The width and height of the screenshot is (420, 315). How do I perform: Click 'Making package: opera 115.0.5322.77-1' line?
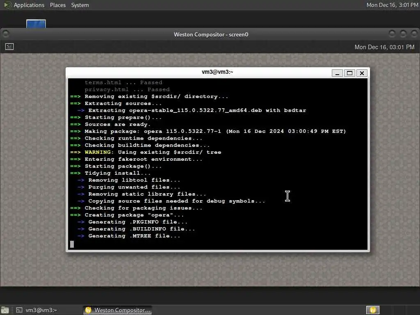coord(208,131)
